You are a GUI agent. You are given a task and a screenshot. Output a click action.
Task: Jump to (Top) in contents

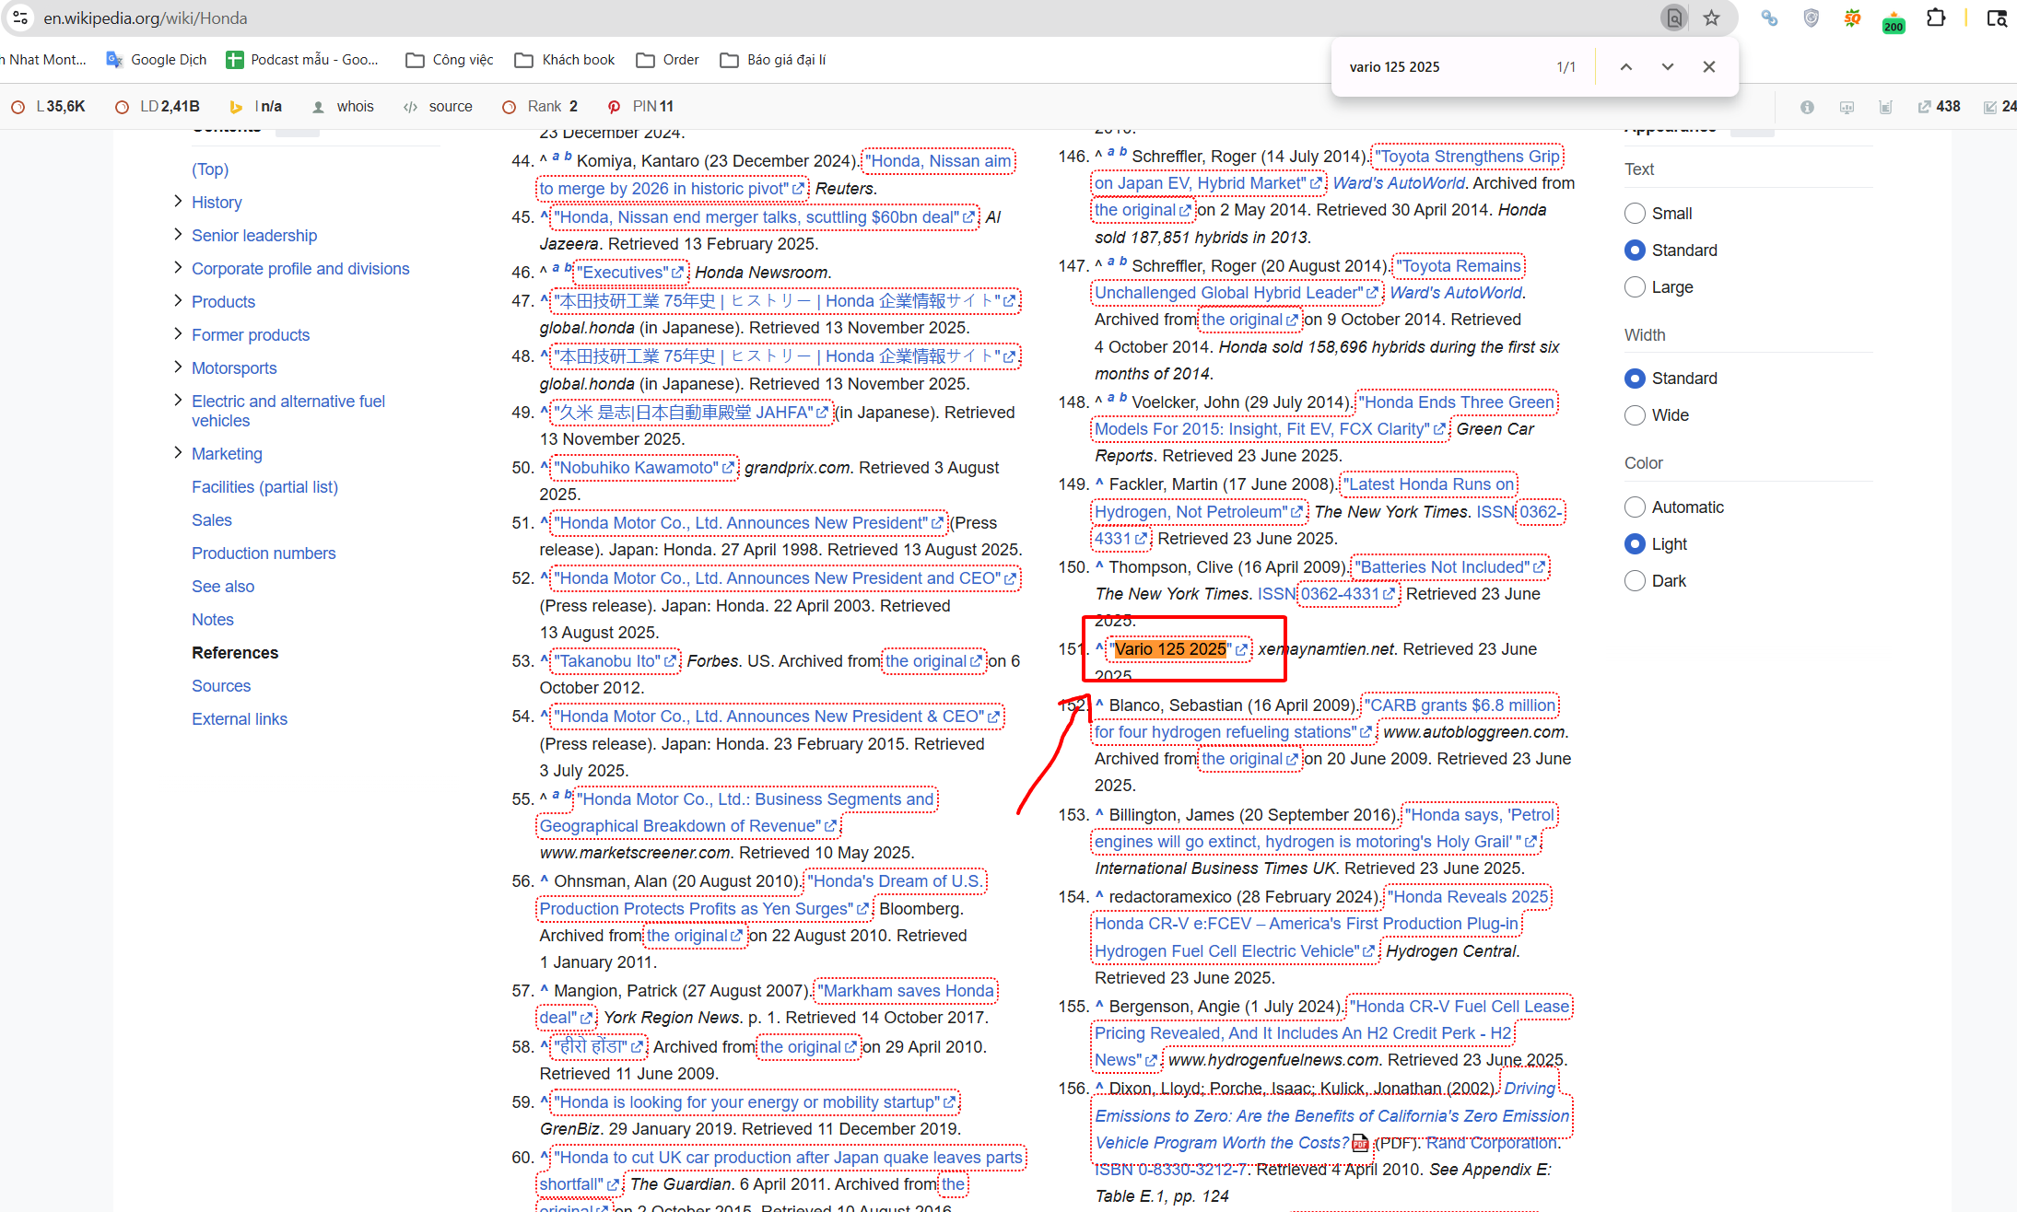click(210, 169)
